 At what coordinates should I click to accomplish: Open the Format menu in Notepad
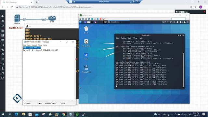tap(34, 45)
